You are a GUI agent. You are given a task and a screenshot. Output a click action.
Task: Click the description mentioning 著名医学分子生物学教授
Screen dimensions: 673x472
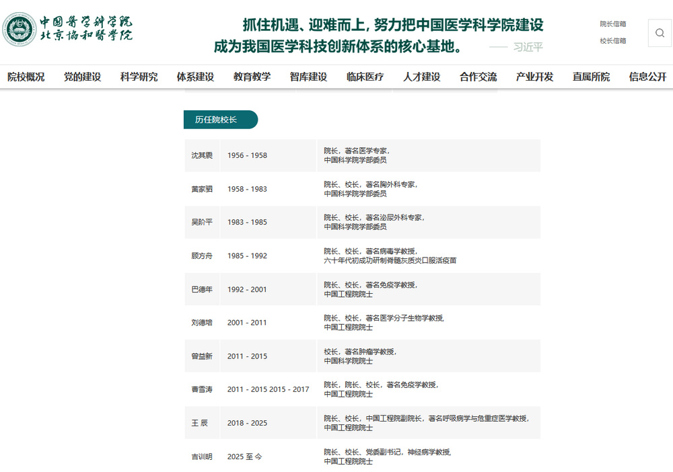[384, 322]
